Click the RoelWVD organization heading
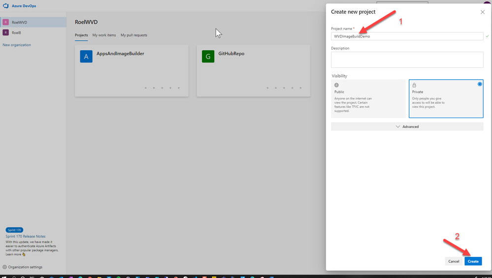 coord(86,22)
